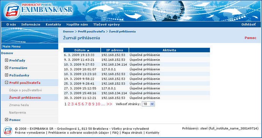Viewport: 262px width, 138px height.
Task: Go to page 10 of the journal
Action: (98, 104)
